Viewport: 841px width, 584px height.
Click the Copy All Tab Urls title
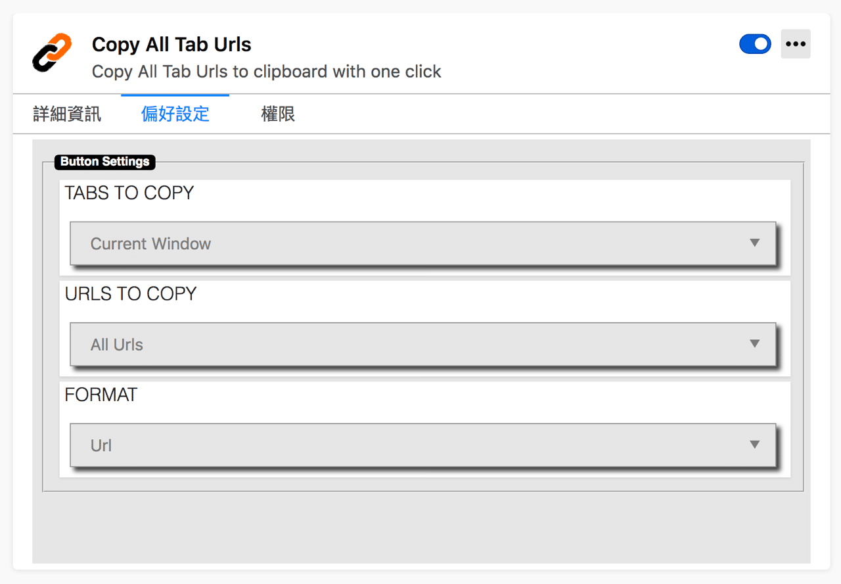171,43
